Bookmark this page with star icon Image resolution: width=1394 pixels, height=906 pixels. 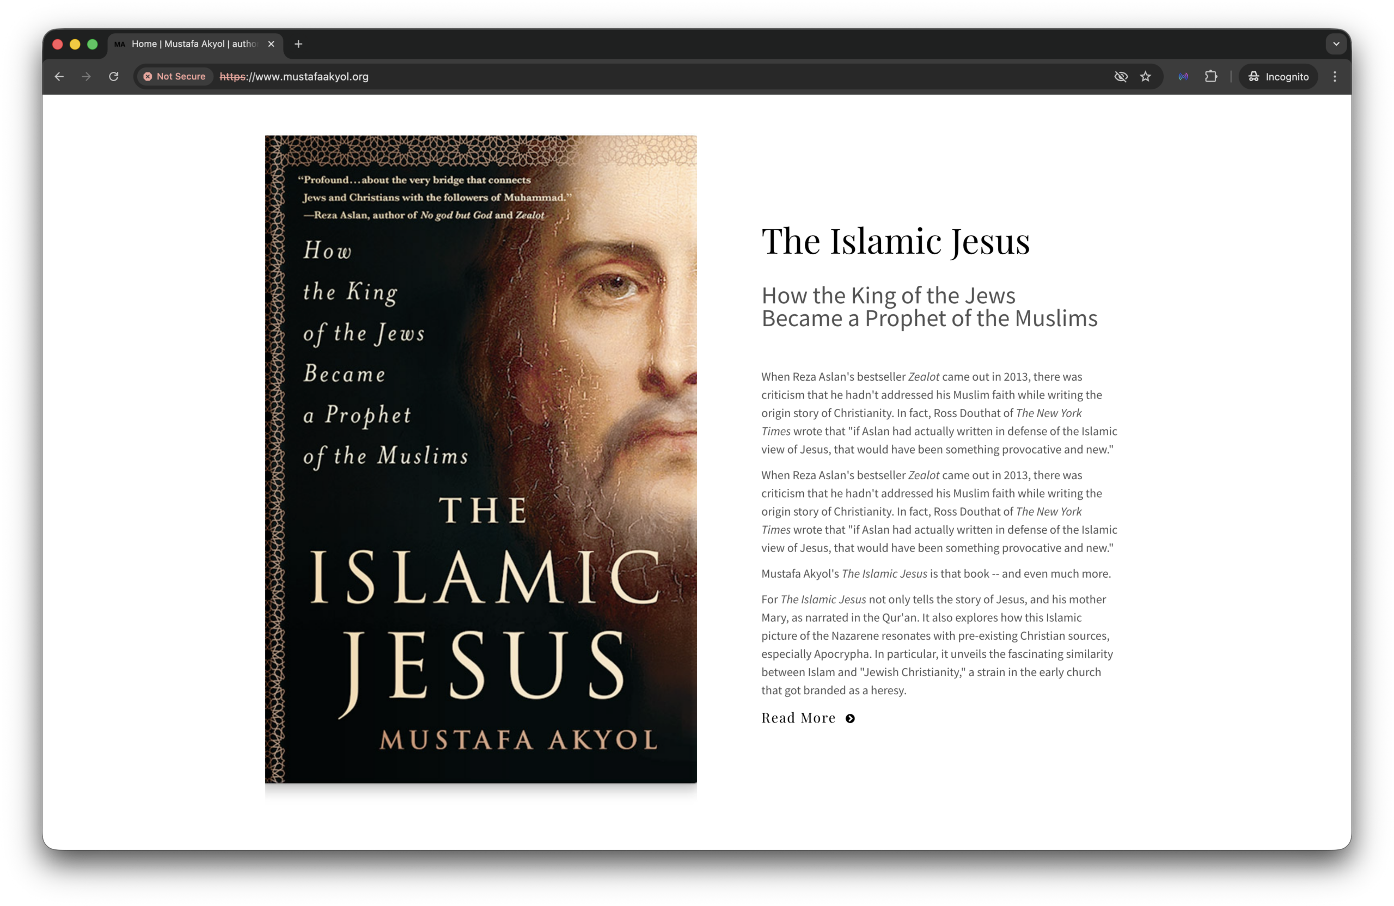pyautogui.click(x=1145, y=77)
